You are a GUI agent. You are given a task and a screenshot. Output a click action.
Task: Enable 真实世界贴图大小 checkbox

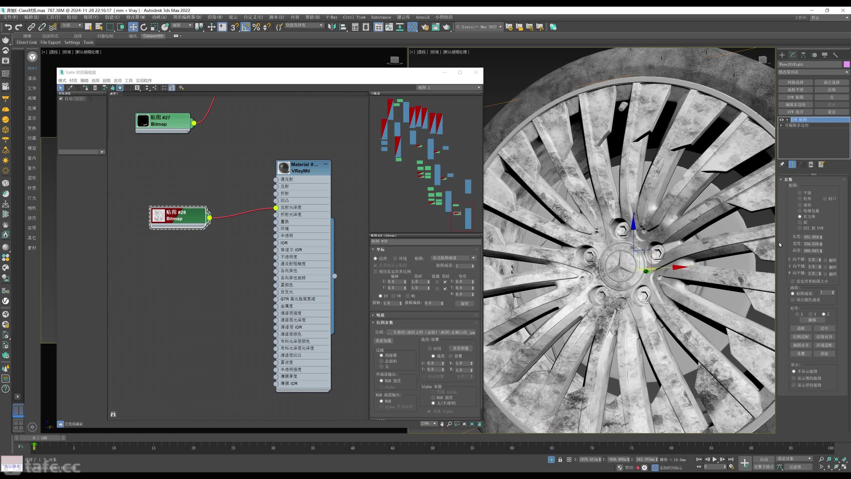(792, 281)
